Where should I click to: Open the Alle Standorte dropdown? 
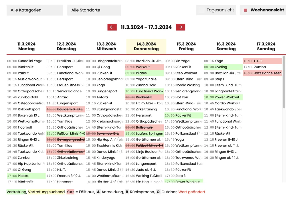tap(94, 10)
